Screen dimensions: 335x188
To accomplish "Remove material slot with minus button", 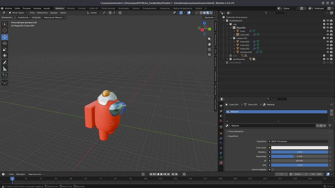I will click(x=331, y=114).
